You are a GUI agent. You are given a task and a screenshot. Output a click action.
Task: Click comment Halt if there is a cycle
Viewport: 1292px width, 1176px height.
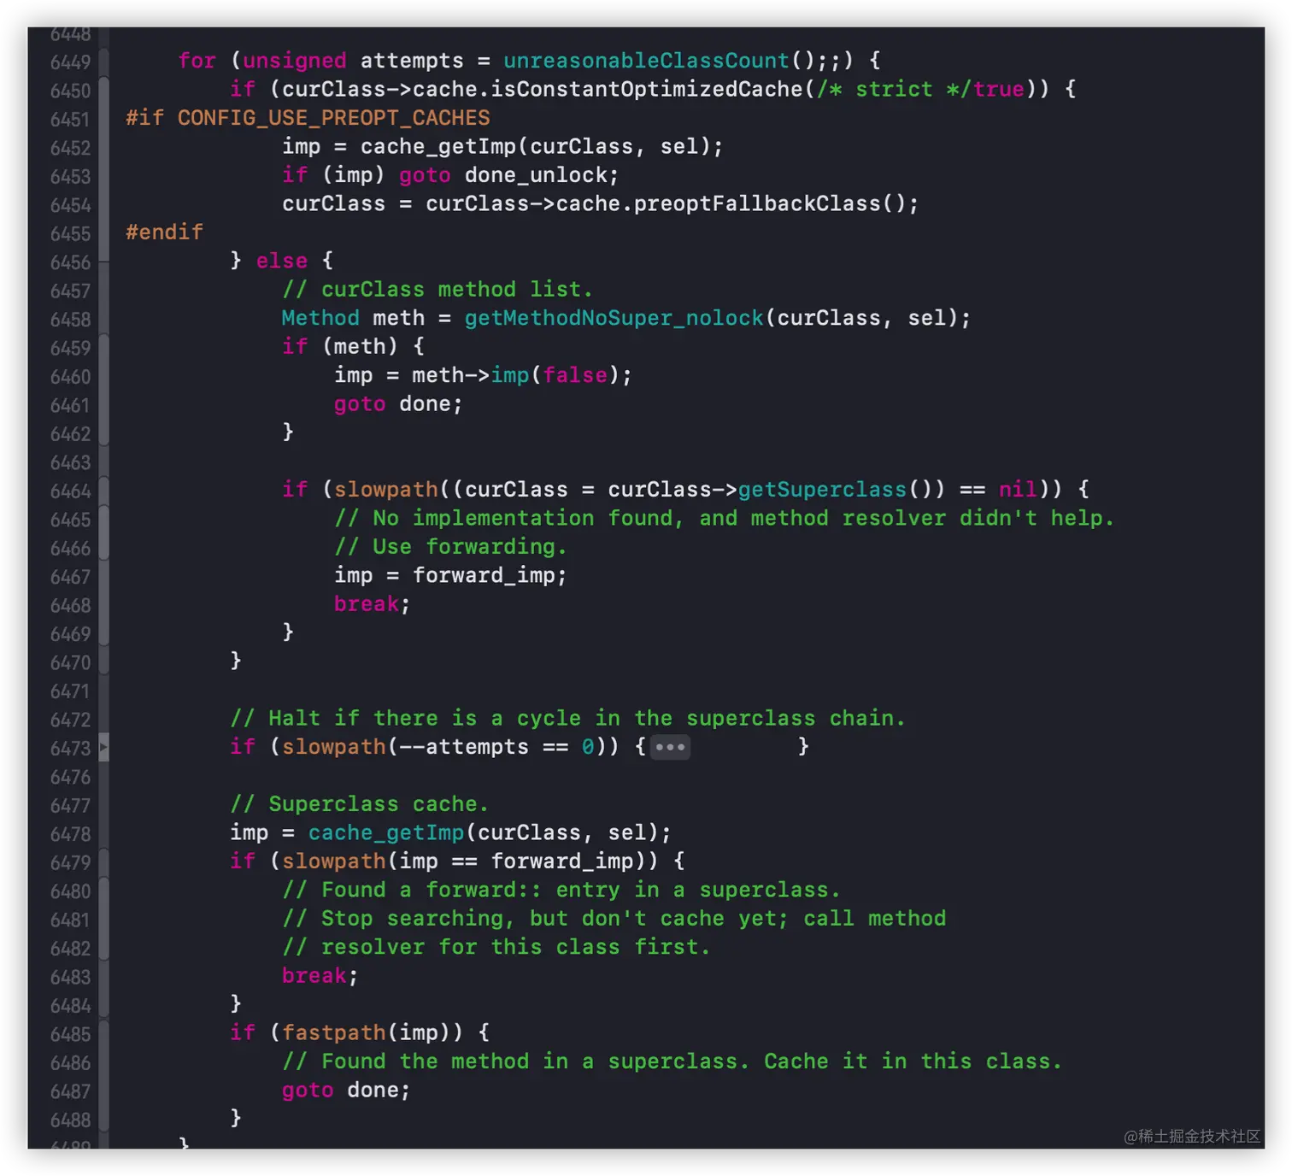click(x=567, y=719)
